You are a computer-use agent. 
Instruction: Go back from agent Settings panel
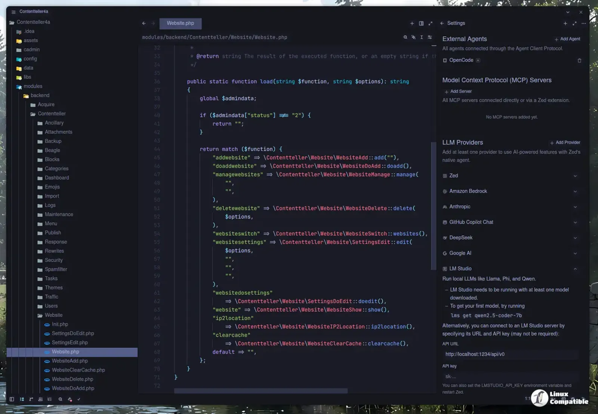(442, 23)
